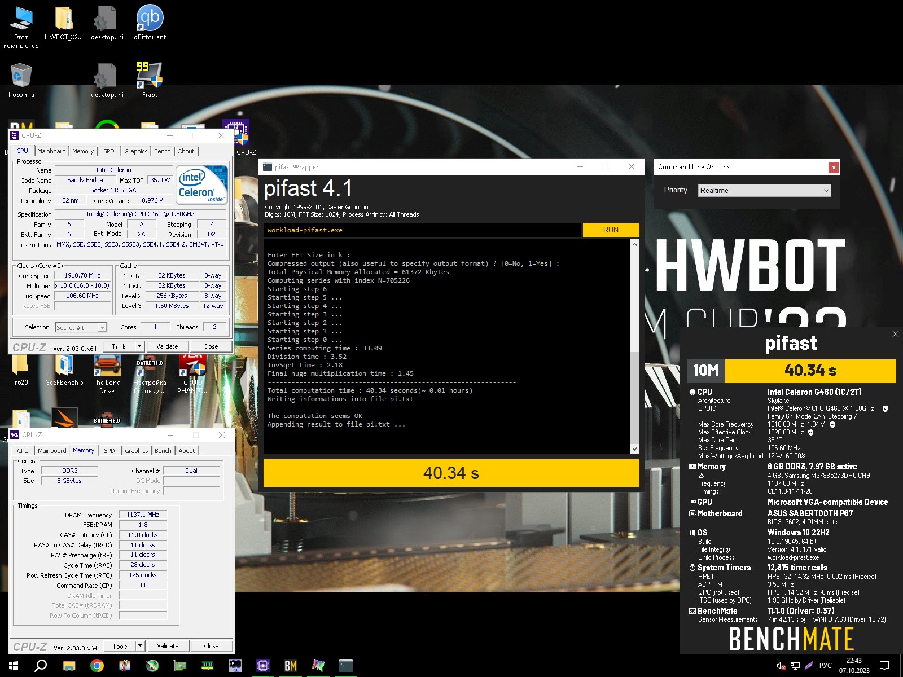Open the notification center icon
Viewport: 903px width, 677px height.
(884, 666)
